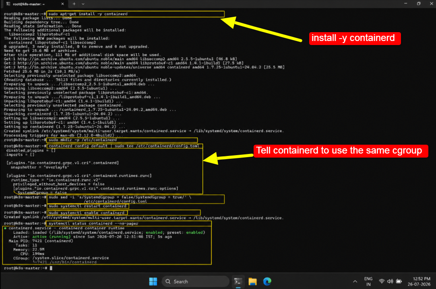The width and height of the screenshot is (436, 289).
Task: Click the 'sudo mkdir -p /etc/containerd' command
Action: click(83, 140)
